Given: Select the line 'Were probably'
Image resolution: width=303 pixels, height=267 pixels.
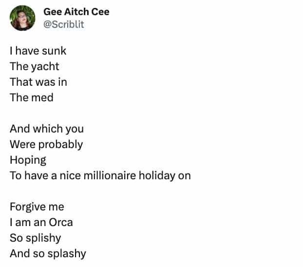Looking at the screenshot, I should (46, 144).
